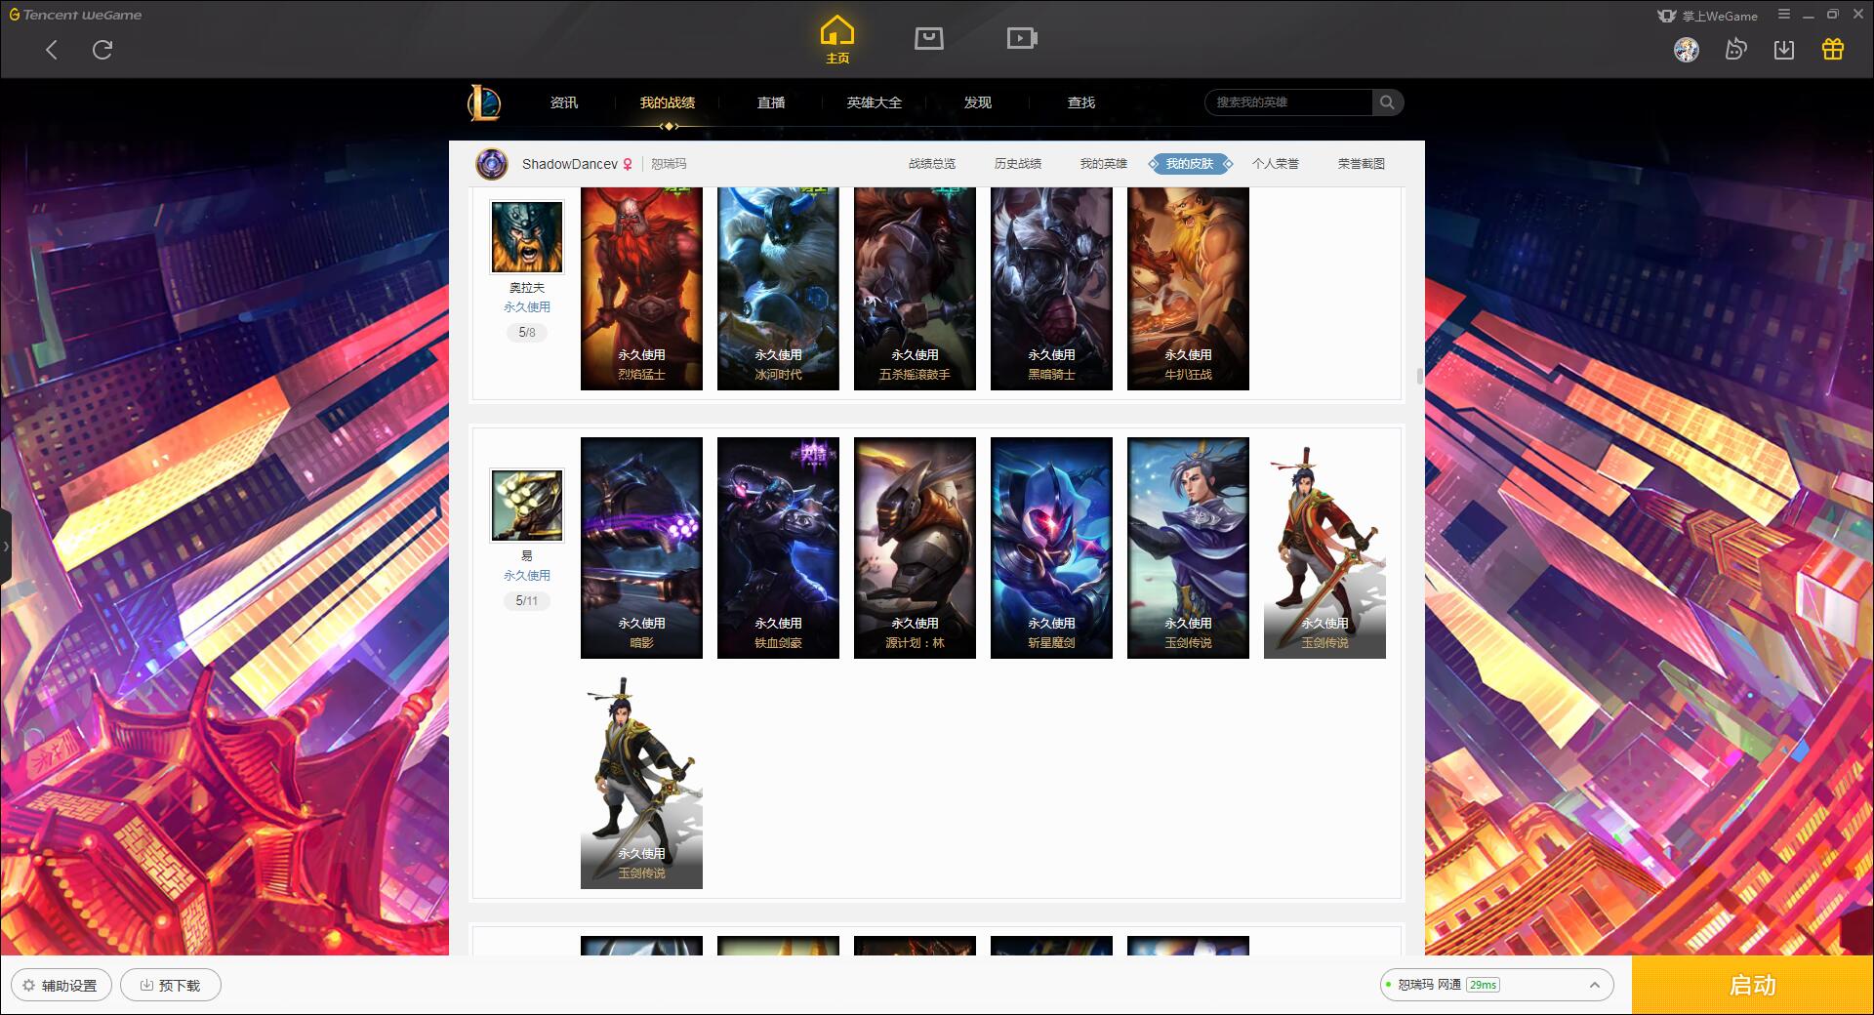1874x1015 pixels.
Task: Select the 我的皮肤 sub-tab
Action: [1190, 164]
